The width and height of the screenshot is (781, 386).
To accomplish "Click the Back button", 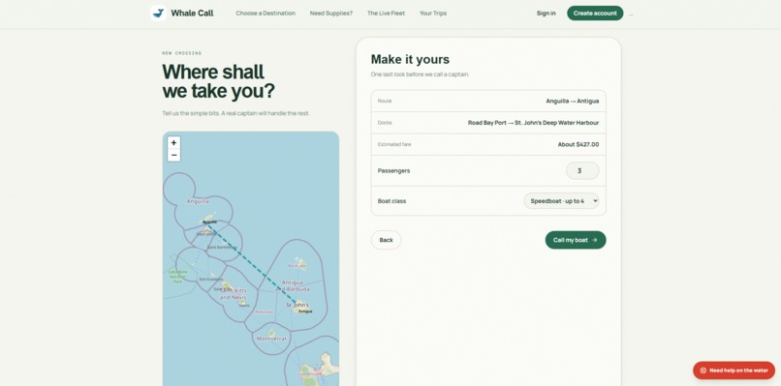I will [386, 240].
